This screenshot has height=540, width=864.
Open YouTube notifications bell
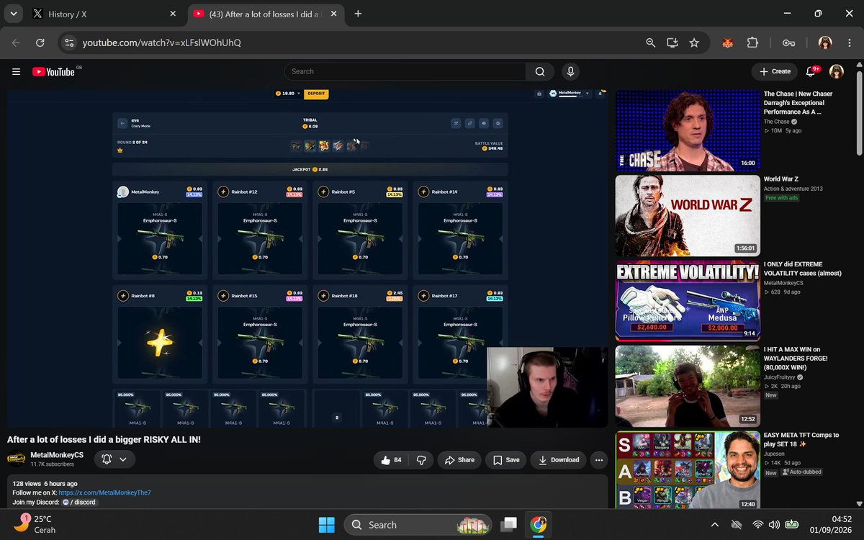[x=811, y=71]
